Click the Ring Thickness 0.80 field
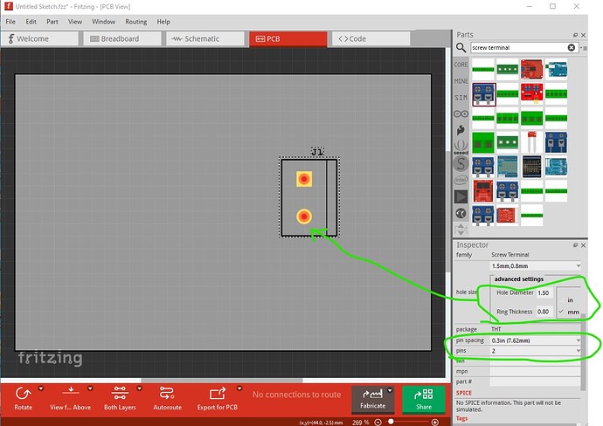Screen dimensions: 603x426 (545, 312)
